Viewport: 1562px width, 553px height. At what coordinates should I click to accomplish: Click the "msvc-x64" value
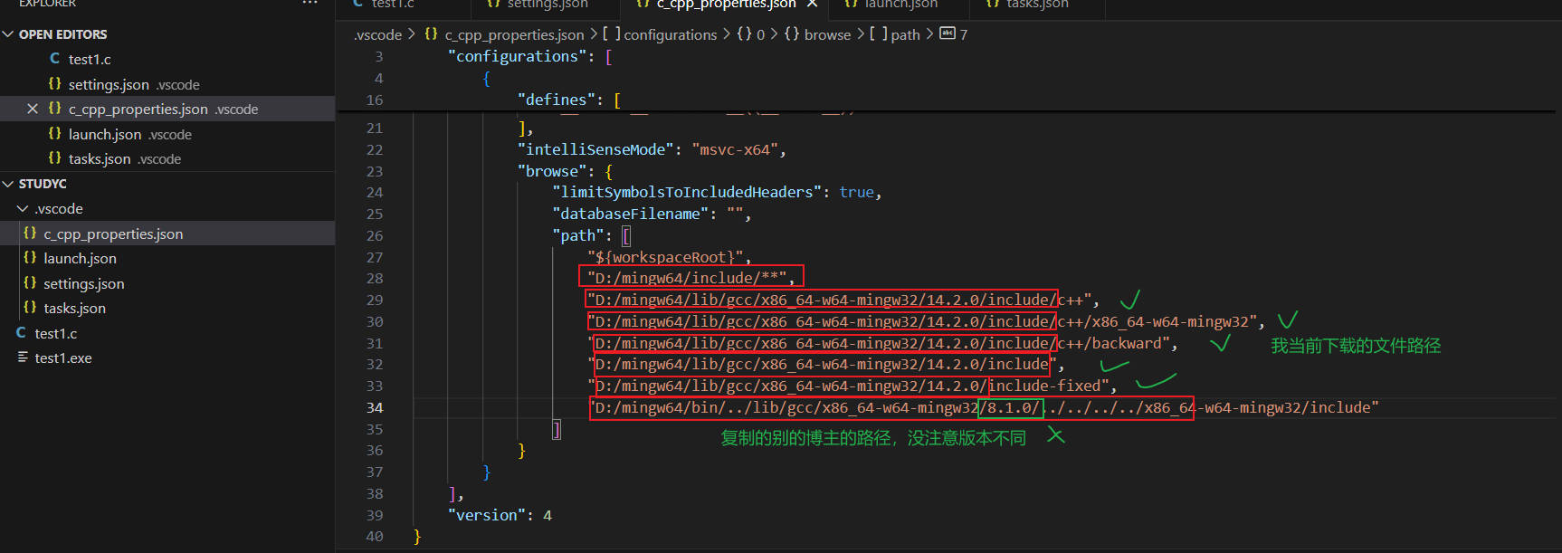[x=735, y=149]
